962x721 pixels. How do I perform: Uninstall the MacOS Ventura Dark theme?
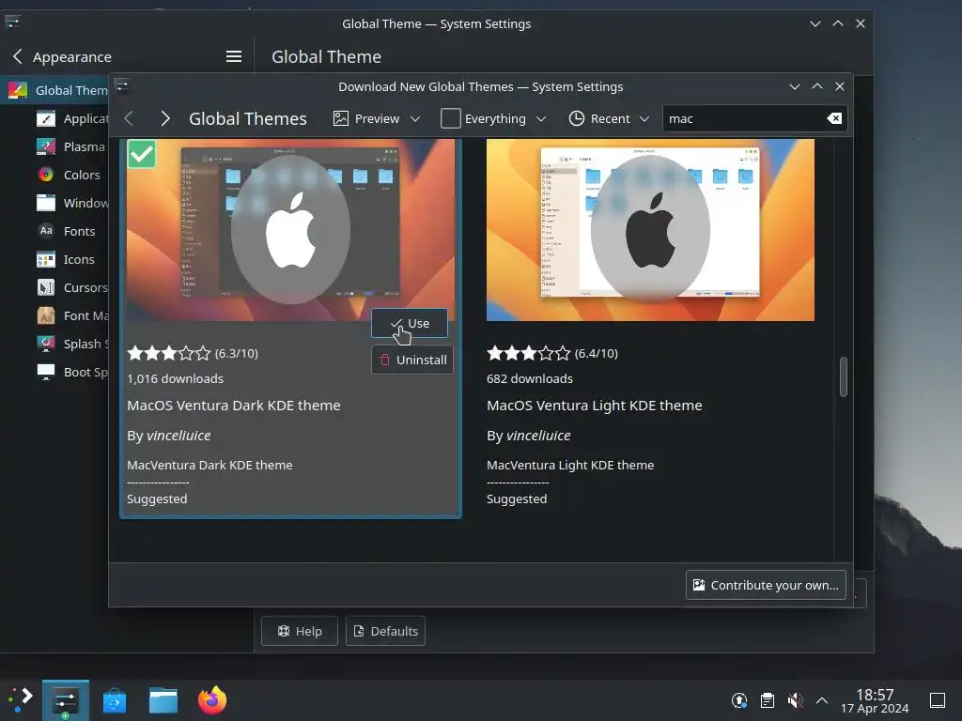412,360
